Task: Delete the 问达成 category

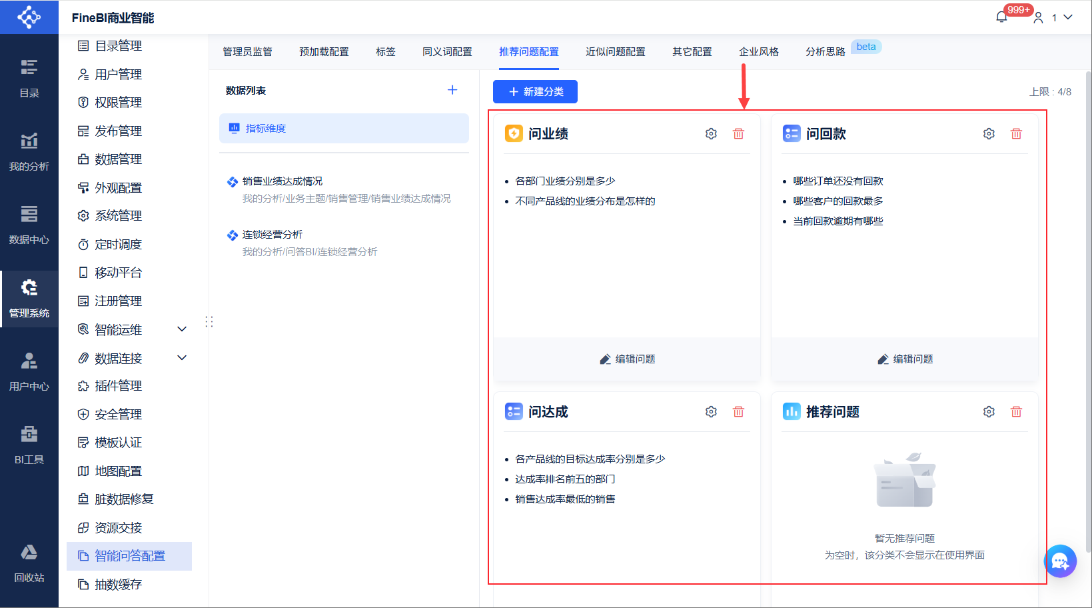Action: (x=738, y=412)
